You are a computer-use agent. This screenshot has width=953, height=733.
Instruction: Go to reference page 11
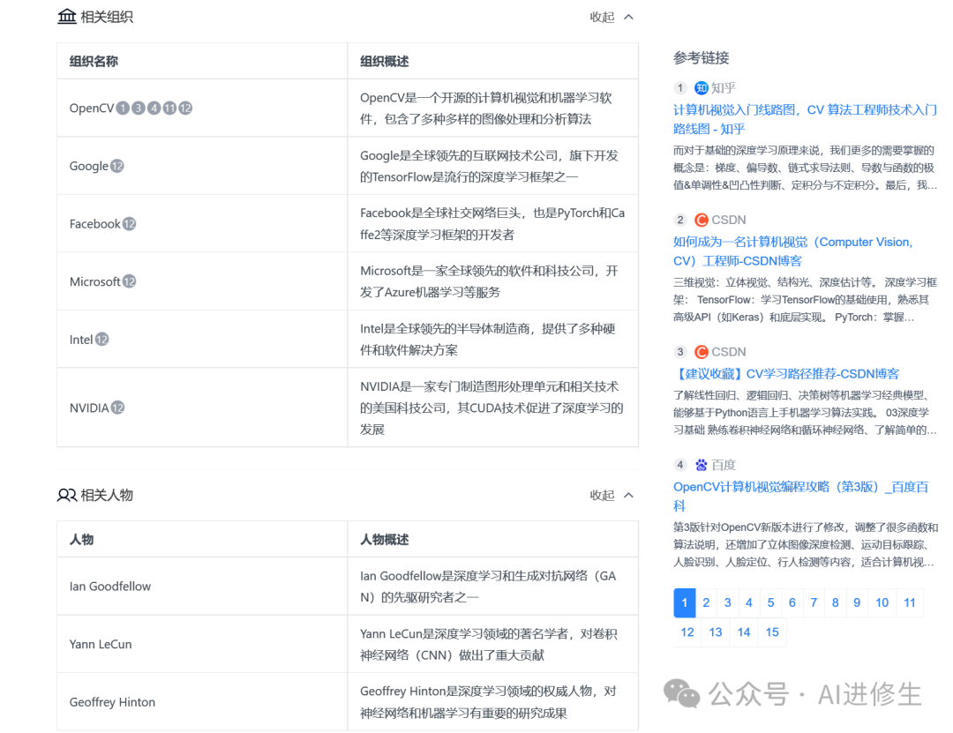pyautogui.click(x=910, y=602)
